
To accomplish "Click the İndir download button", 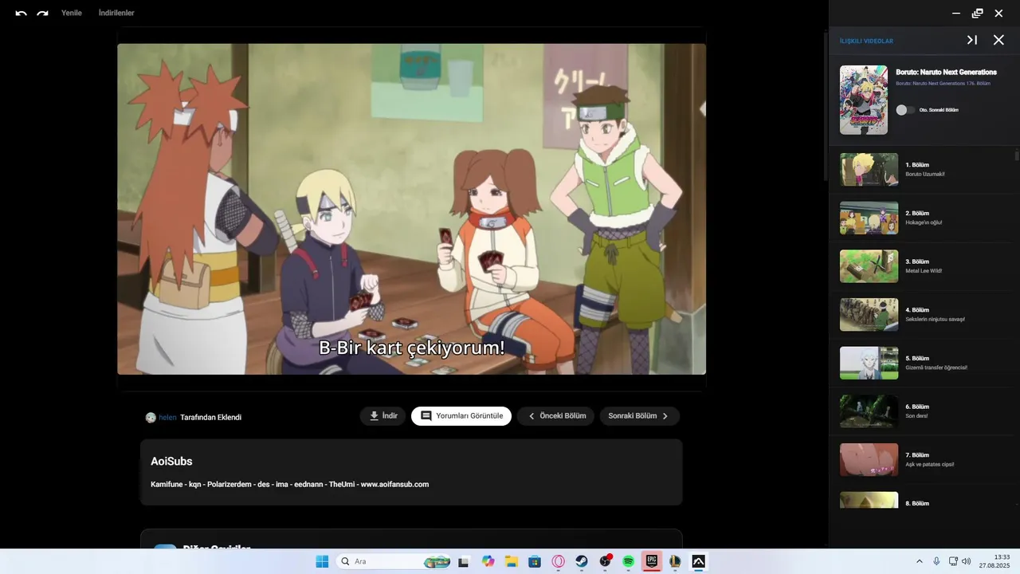I will coord(383,415).
